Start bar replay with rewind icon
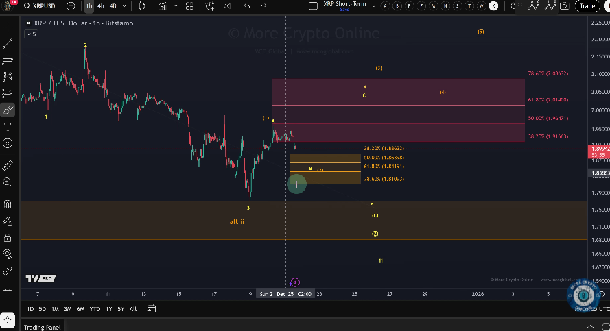 click(x=227, y=6)
